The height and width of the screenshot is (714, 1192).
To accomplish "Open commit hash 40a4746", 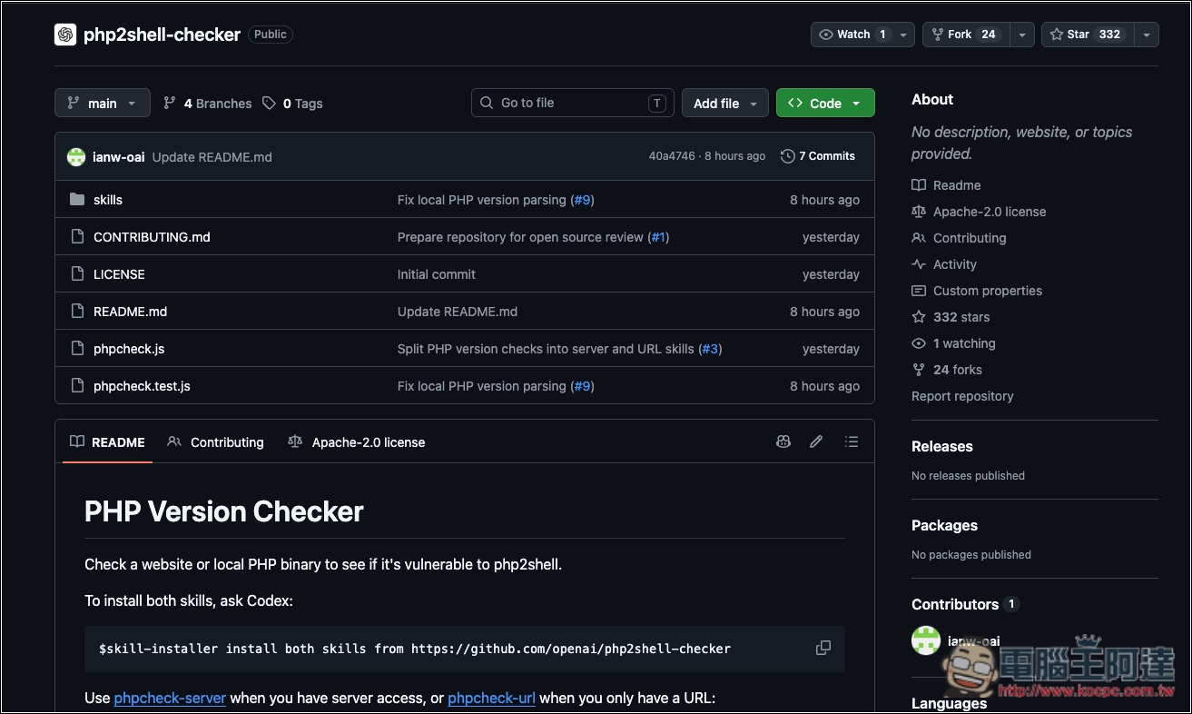I will click(672, 156).
